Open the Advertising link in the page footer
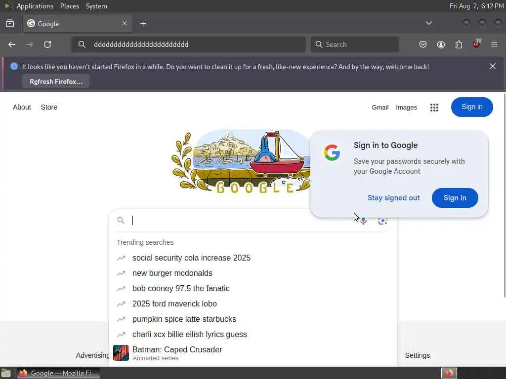 (x=93, y=355)
